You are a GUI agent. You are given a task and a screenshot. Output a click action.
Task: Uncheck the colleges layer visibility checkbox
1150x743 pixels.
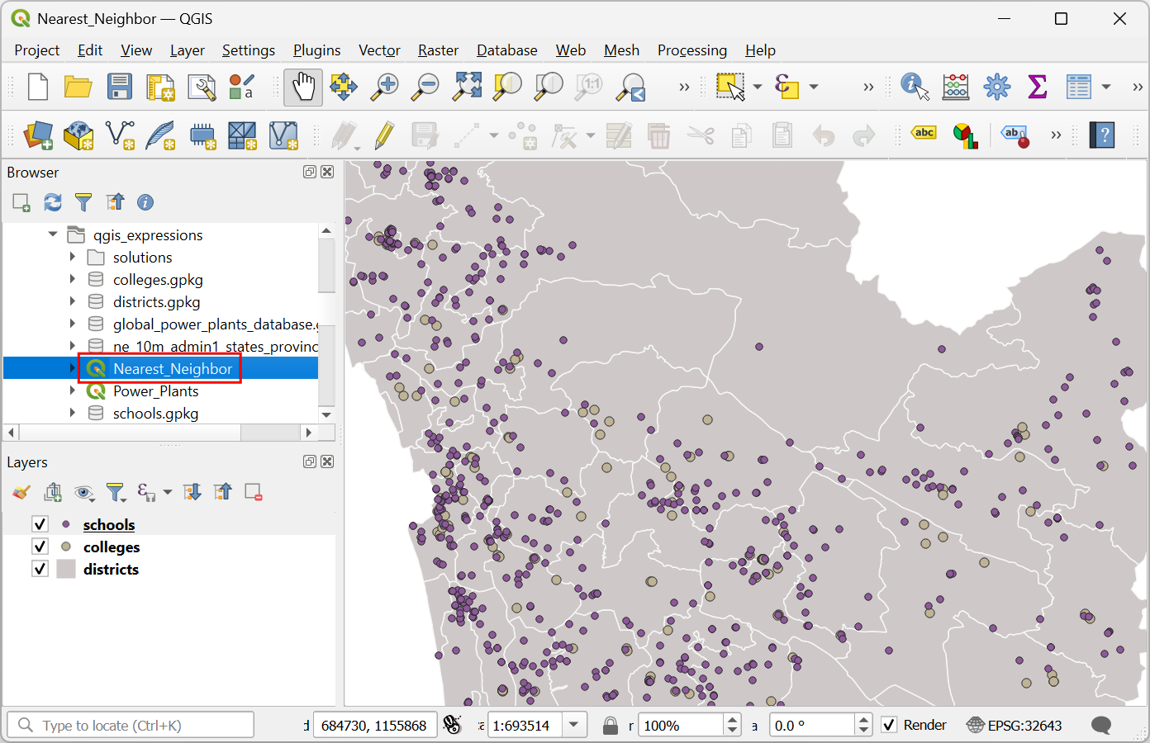coord(40,547)
